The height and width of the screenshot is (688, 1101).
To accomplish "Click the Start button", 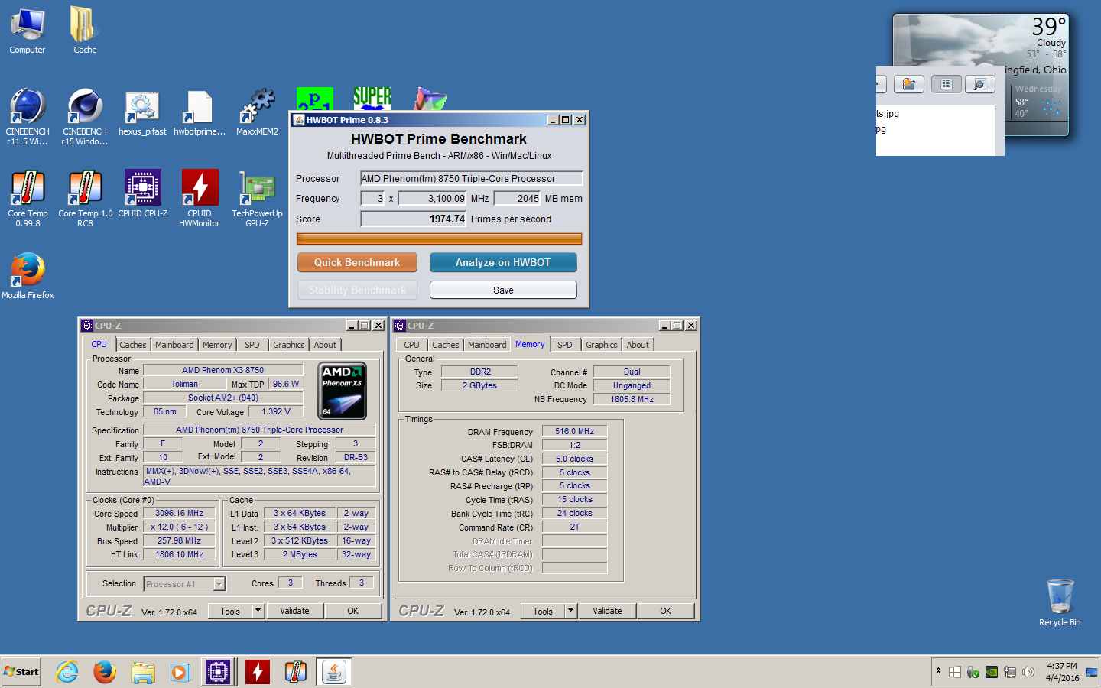I will click(21, 672).
